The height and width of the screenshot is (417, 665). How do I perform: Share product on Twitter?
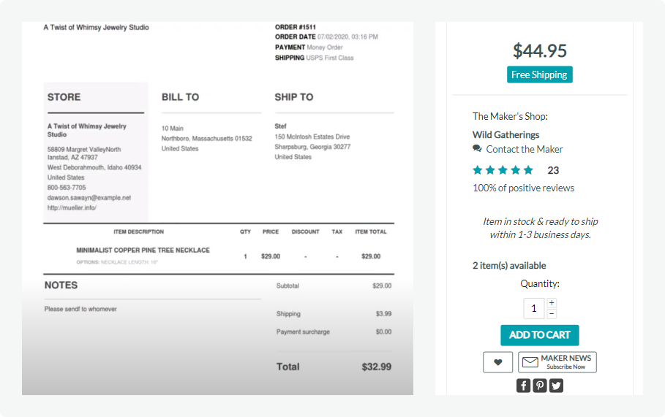coord(556,386)
